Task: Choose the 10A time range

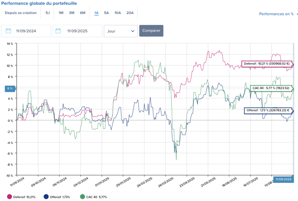Action: click(118, 13)
